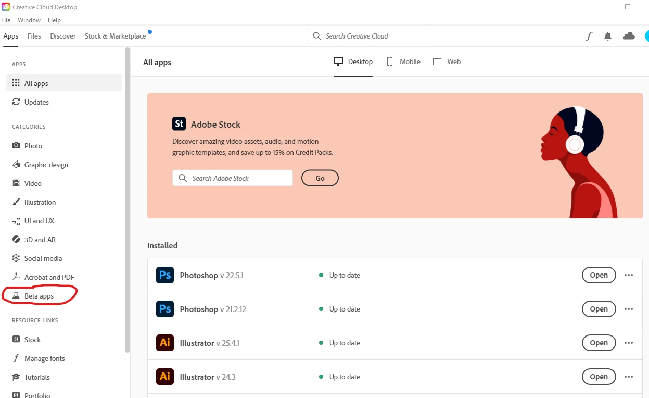649x398 pixels.
Task: Click the Creative Cloud logo in title bar
Action: [6, 7]
